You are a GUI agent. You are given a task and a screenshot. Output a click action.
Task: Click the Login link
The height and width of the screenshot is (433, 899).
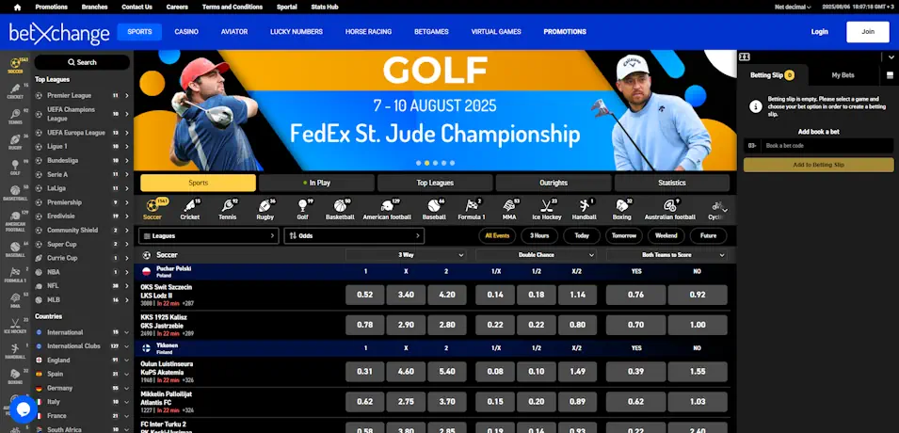(819, 32)
